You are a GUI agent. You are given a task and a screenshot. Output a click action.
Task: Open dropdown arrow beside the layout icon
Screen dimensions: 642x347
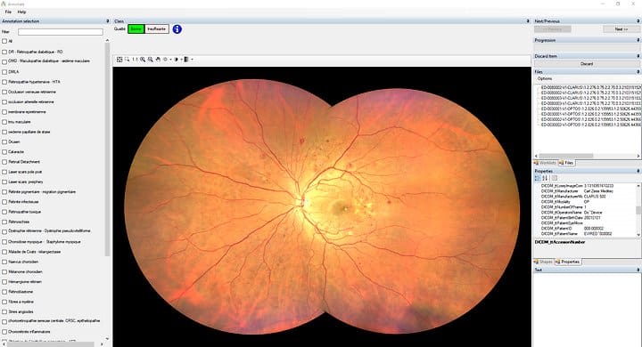[192, 60]
